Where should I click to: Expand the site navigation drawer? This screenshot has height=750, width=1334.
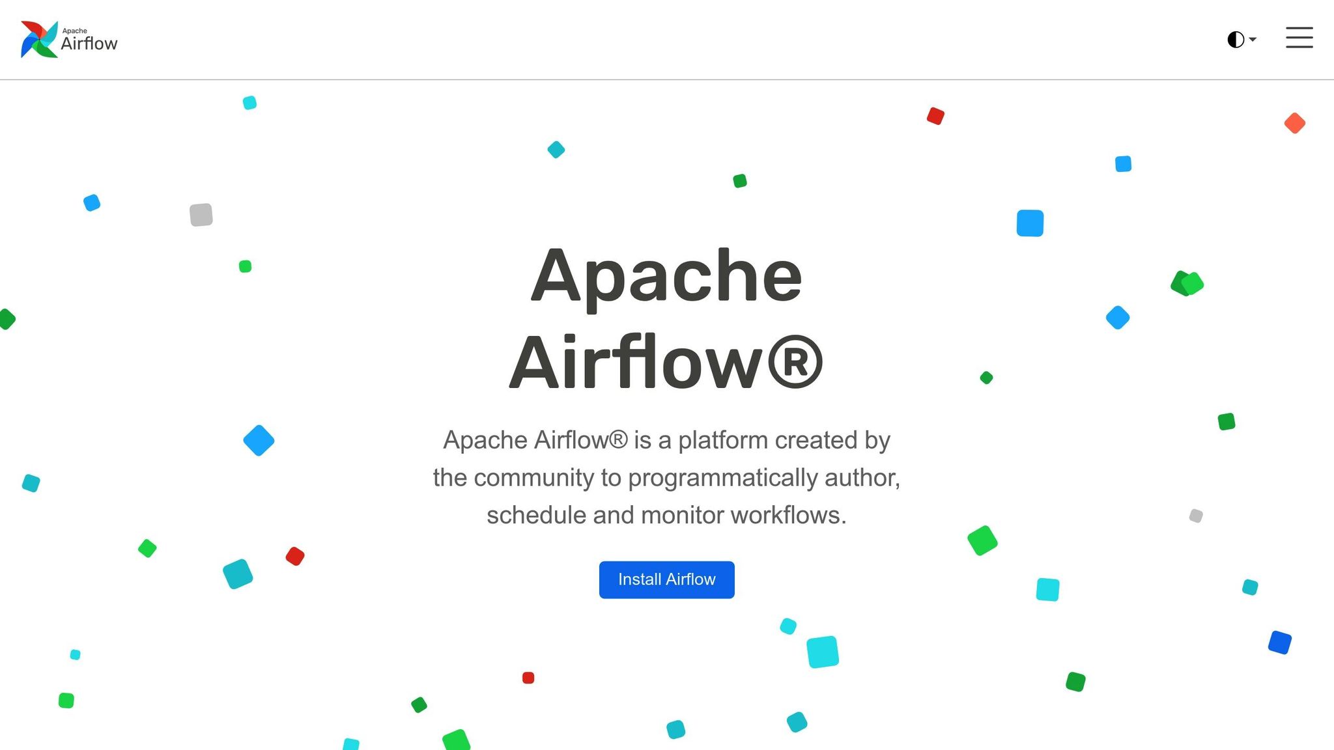1299,38
